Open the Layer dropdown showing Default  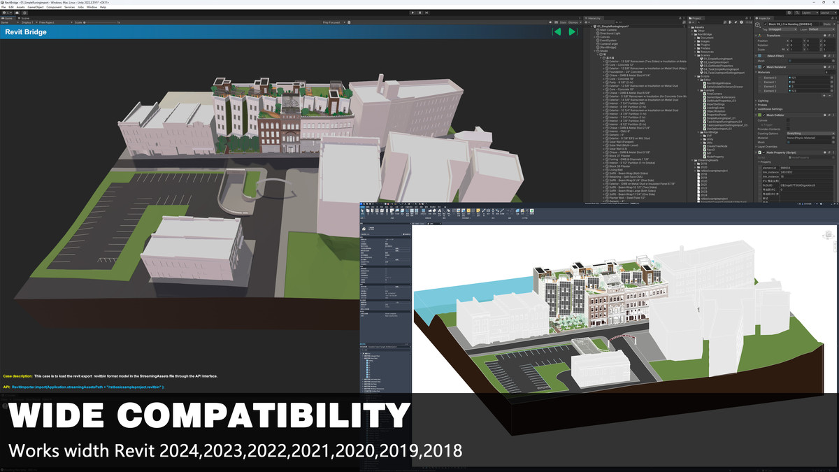(822, 29)
